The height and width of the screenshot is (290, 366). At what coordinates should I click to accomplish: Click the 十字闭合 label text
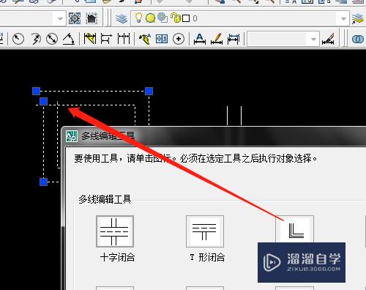[x=117, y=257]
